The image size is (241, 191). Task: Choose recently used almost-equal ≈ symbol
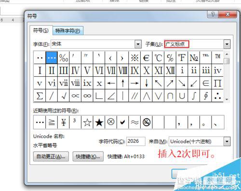[134, 122]
